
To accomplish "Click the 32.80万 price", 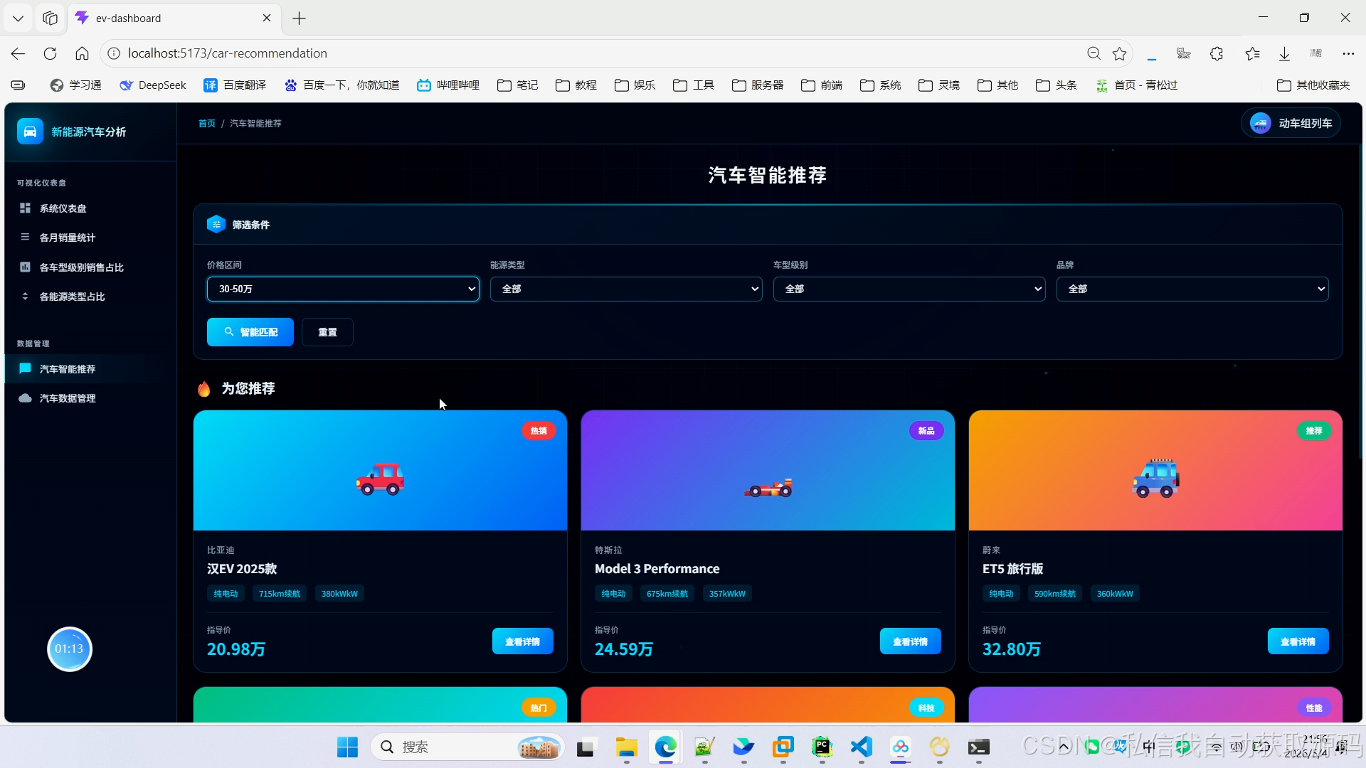I will click(1012, 649).
